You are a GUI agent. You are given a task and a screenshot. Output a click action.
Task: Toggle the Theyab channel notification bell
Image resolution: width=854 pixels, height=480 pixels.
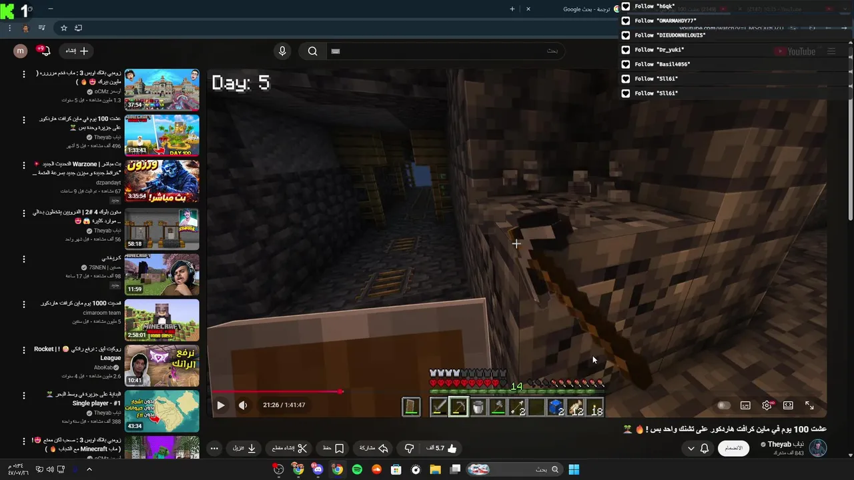click(705, 449)
